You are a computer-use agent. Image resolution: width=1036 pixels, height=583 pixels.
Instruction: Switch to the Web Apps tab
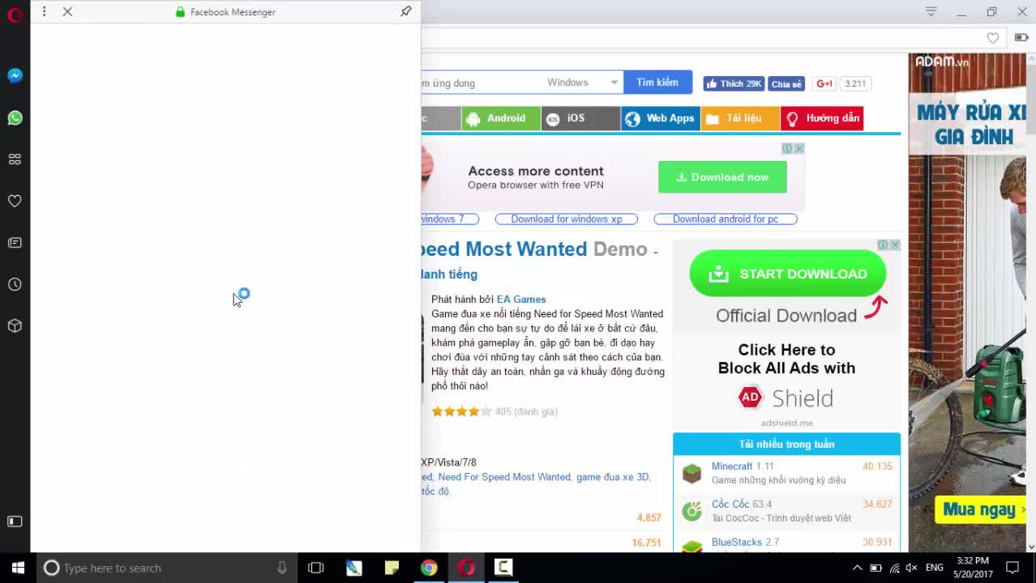click(661, 118)
